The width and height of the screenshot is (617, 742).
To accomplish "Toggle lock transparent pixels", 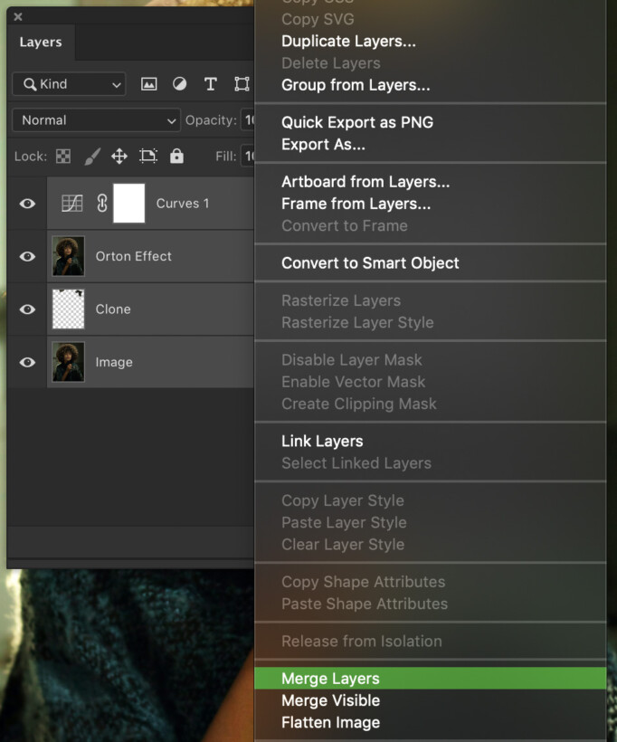I will coord(62,156).
